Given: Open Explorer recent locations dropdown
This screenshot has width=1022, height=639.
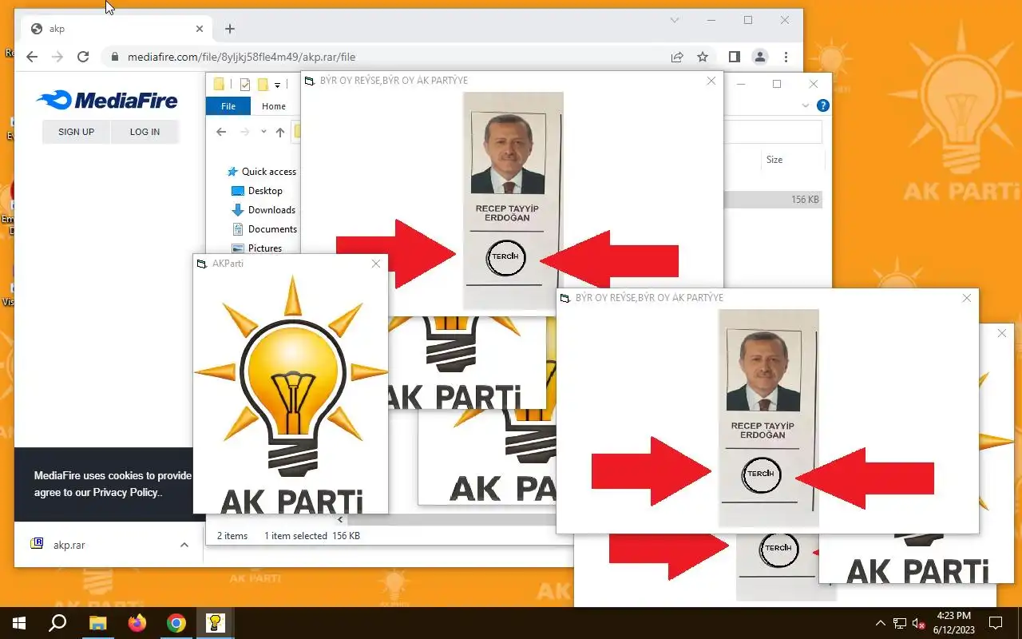Looking at the screenshot, I should pos(263,132).
